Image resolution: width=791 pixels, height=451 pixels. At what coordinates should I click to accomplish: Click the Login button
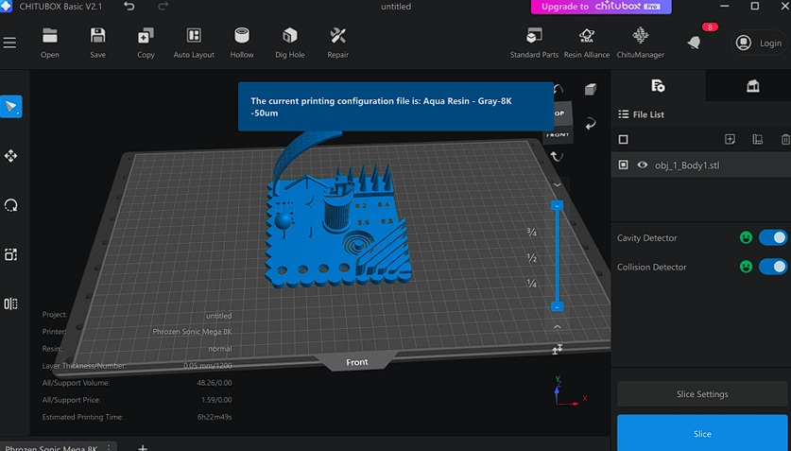pos(759,43)
